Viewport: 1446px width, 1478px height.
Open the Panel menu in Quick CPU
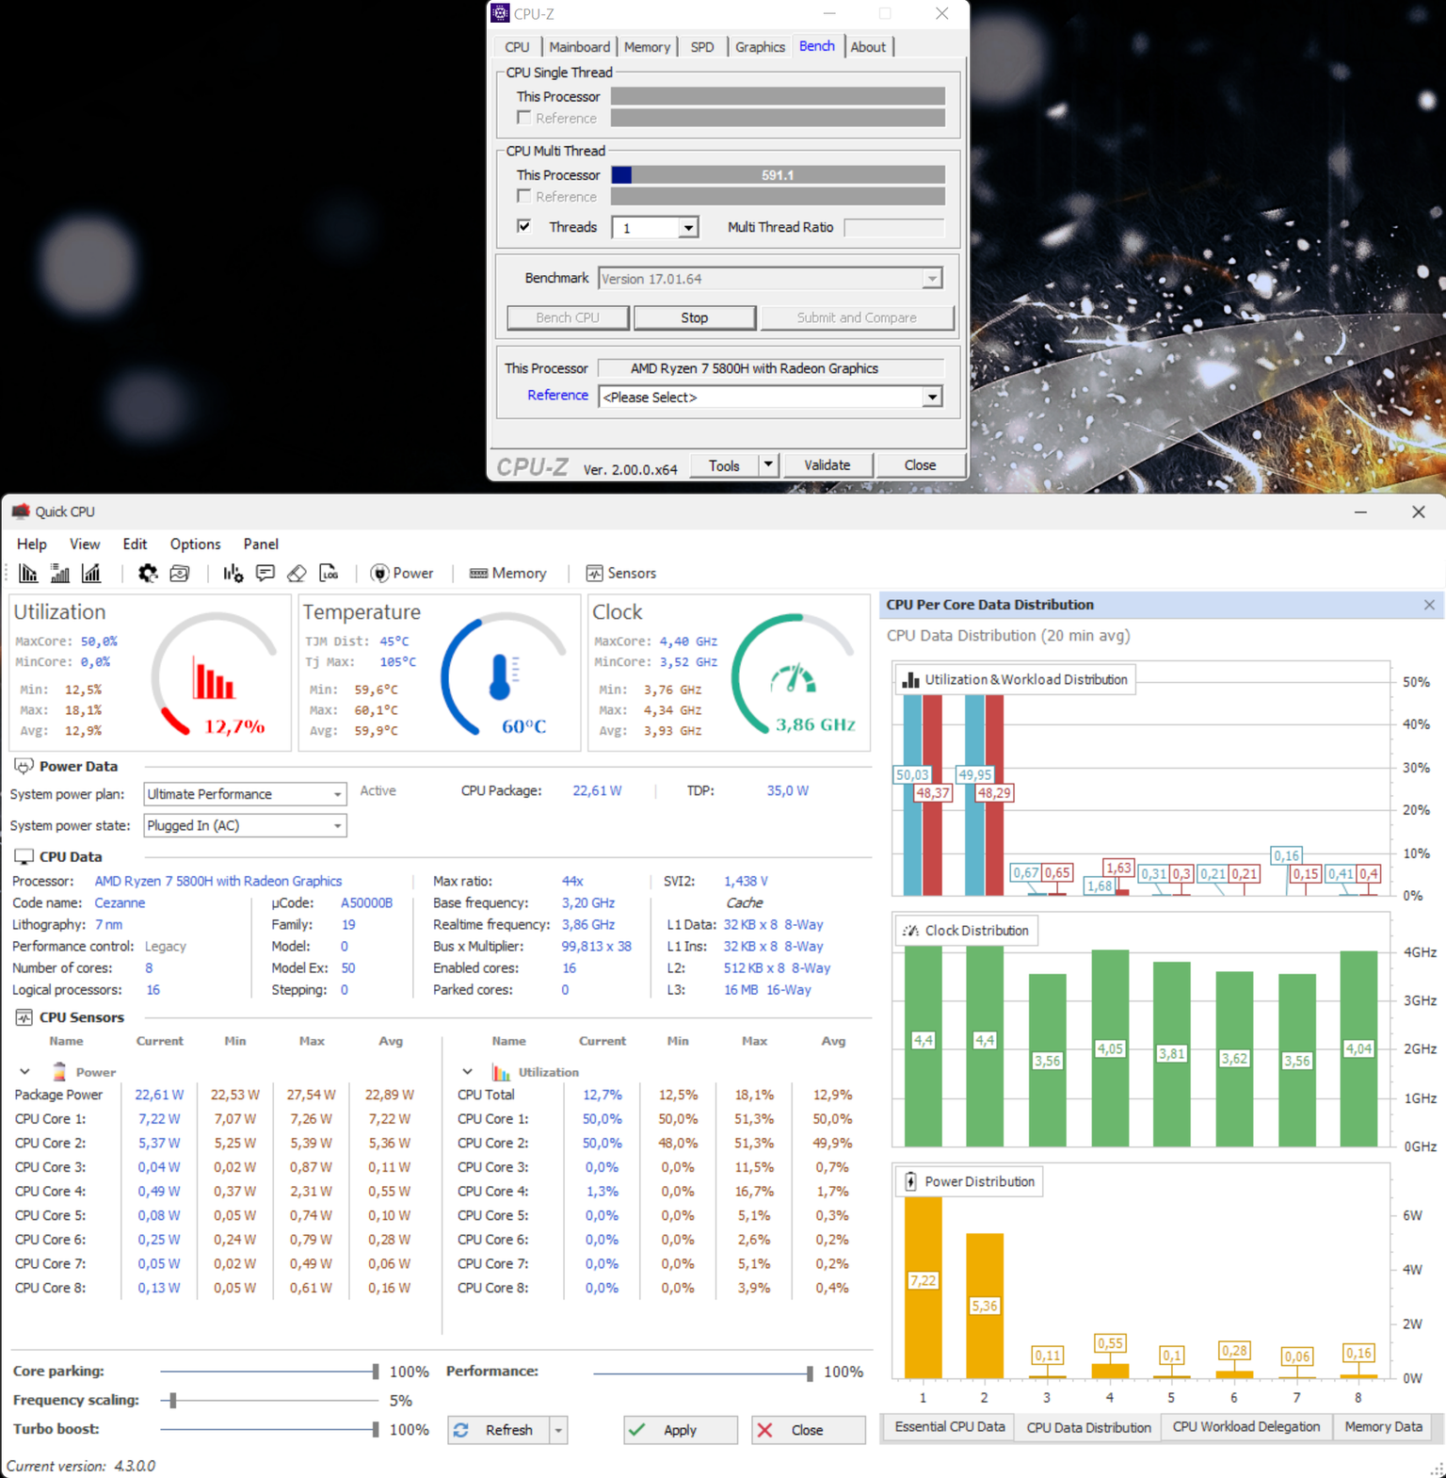[x=261, y=544]
